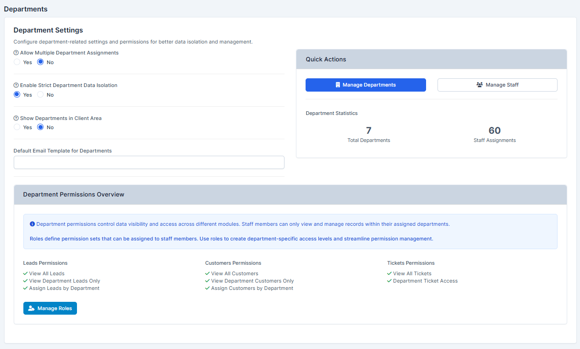Focus the Default Email Template for Departments field

[149, 163]
